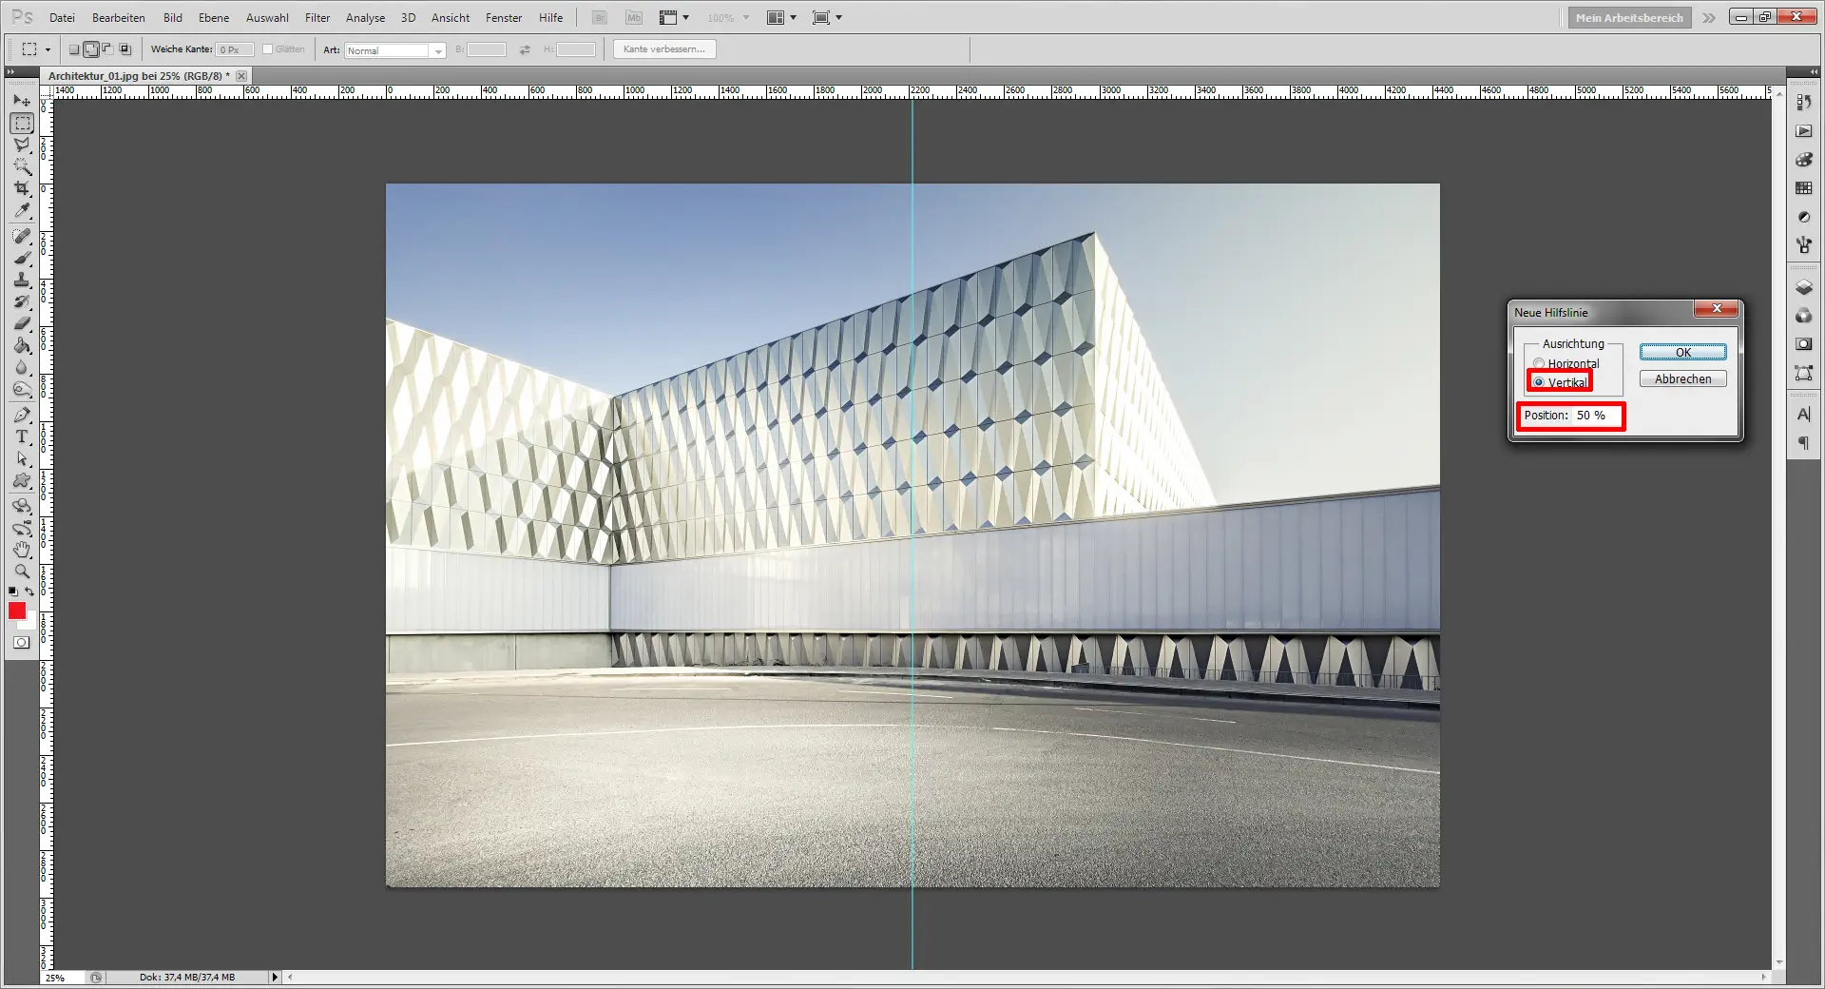Select the Eyedropper tool
The image size is (1825, 989).
(x=22, y=211)
